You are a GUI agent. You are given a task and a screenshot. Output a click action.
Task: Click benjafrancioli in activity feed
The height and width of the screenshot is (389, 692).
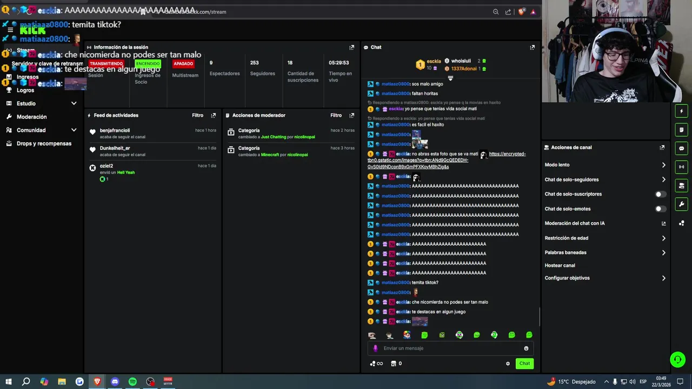coord(115,131)
